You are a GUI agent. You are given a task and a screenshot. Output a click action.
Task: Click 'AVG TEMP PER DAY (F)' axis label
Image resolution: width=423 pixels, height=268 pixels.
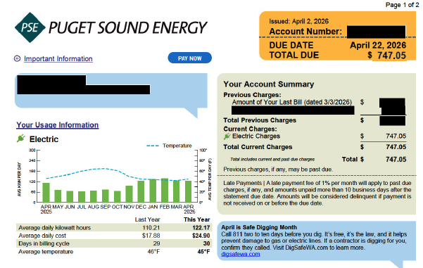tap(210, 179)
